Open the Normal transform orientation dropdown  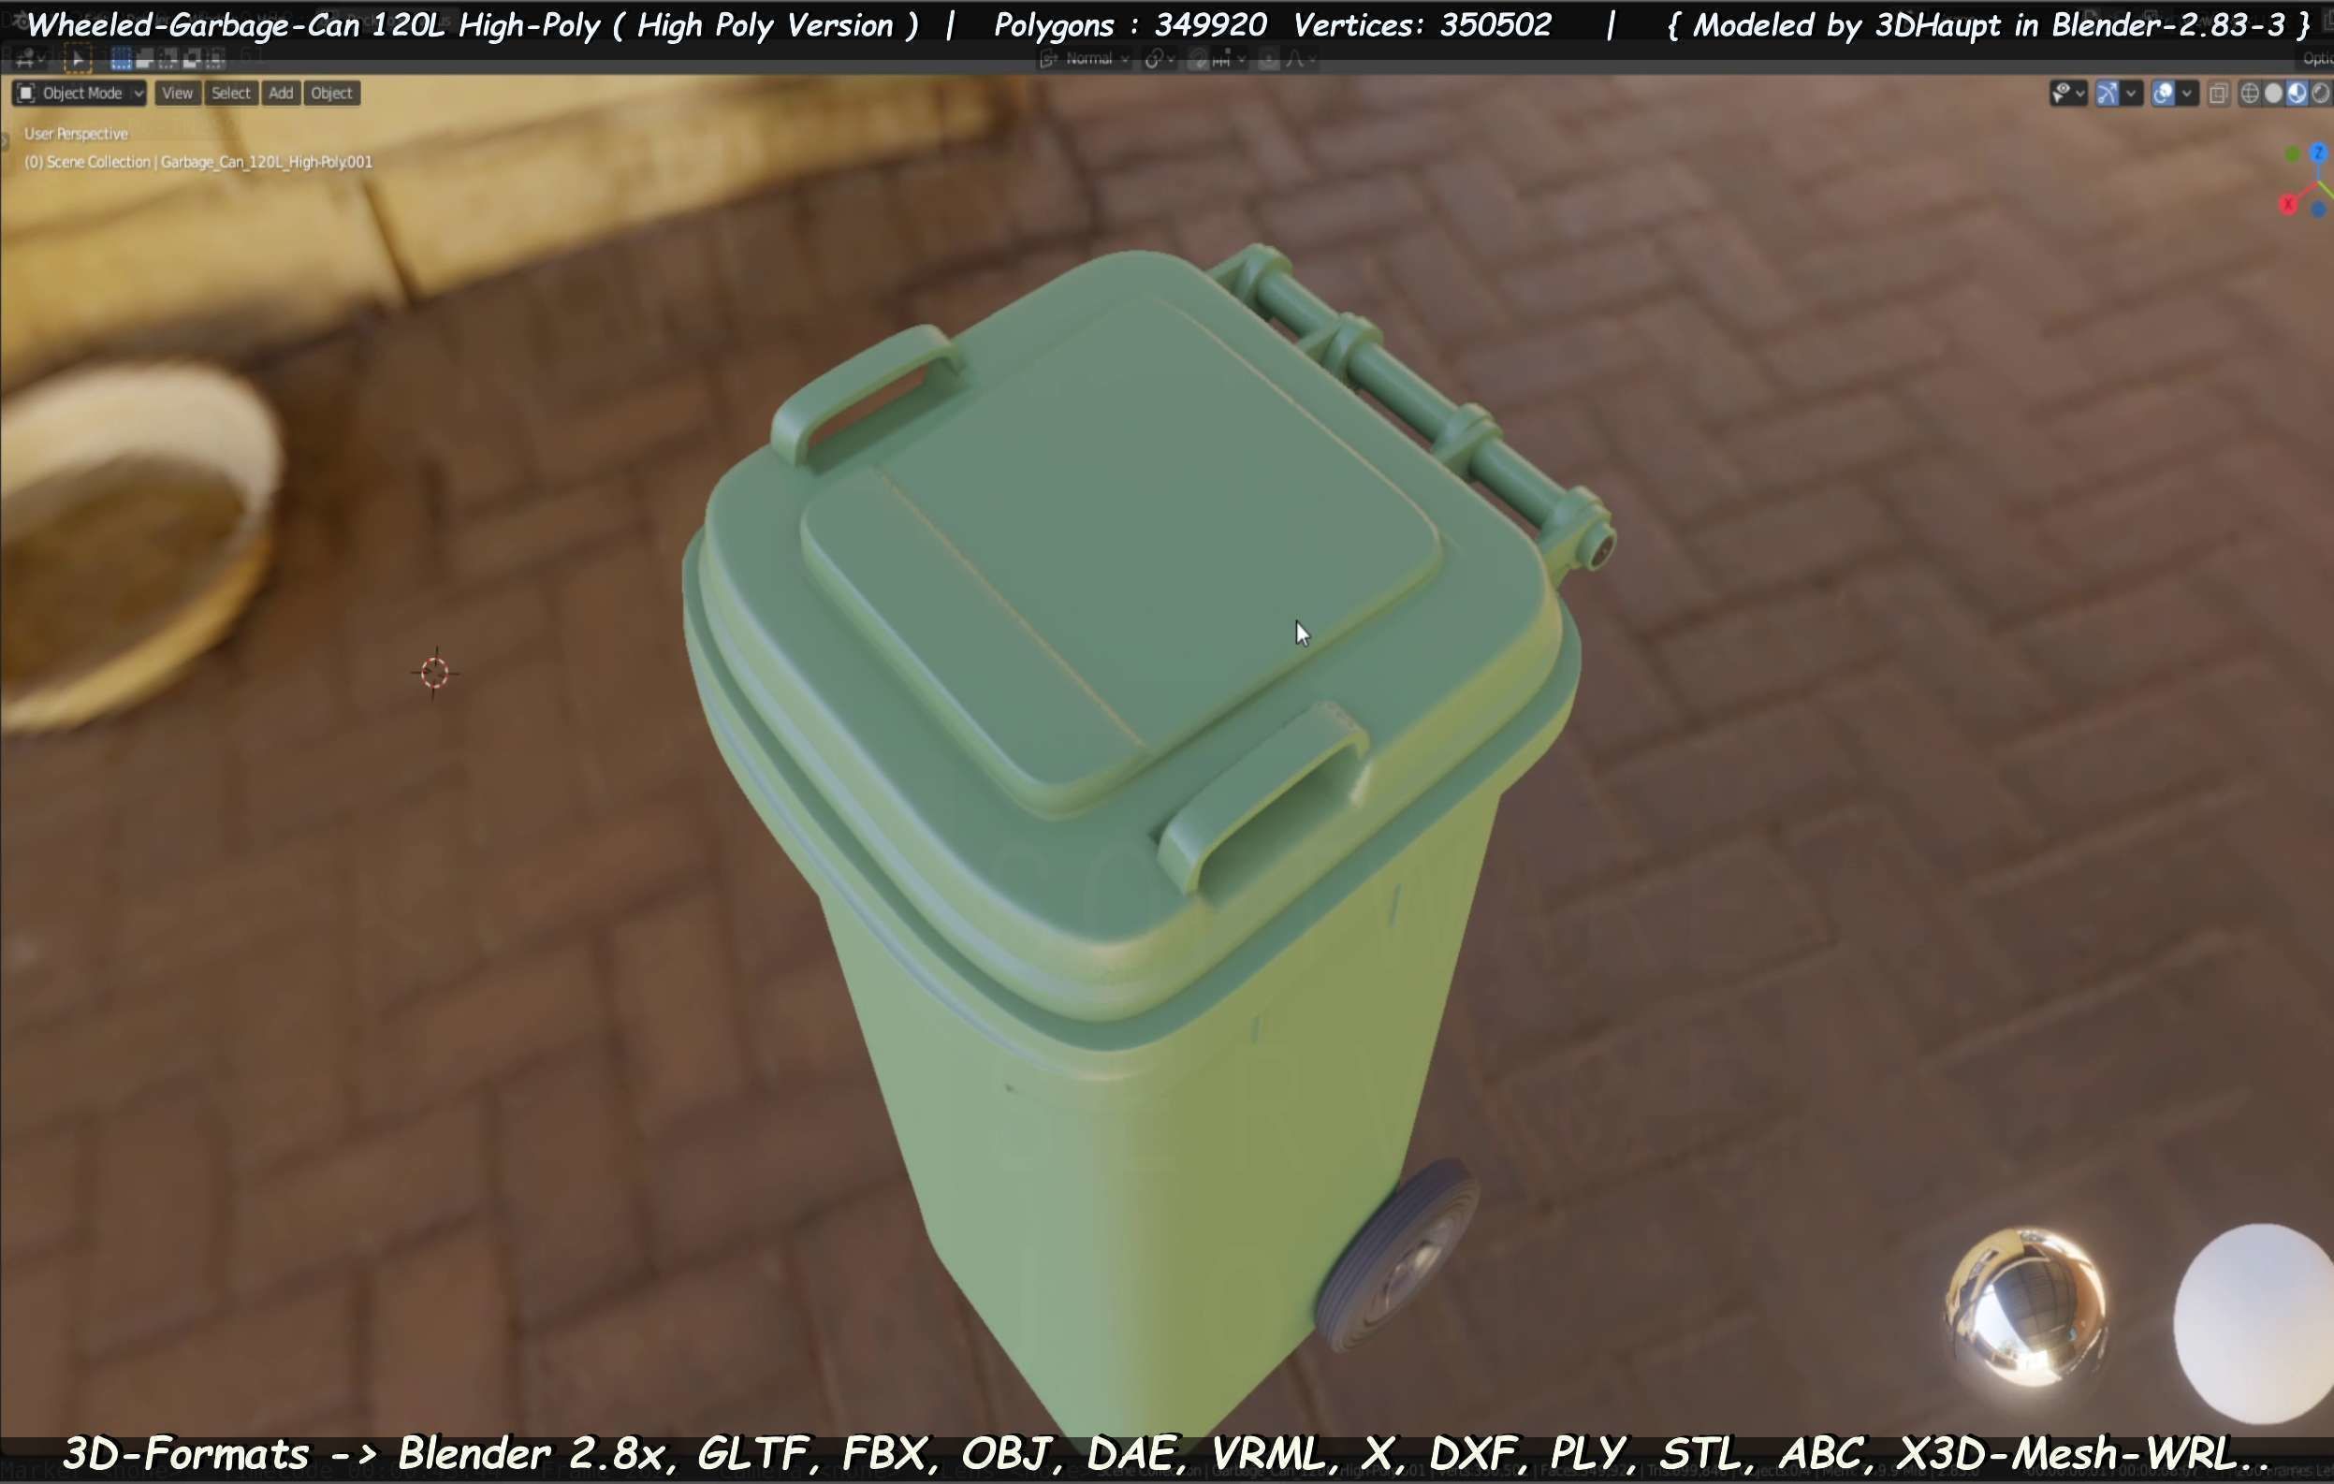click(1085, 60)
